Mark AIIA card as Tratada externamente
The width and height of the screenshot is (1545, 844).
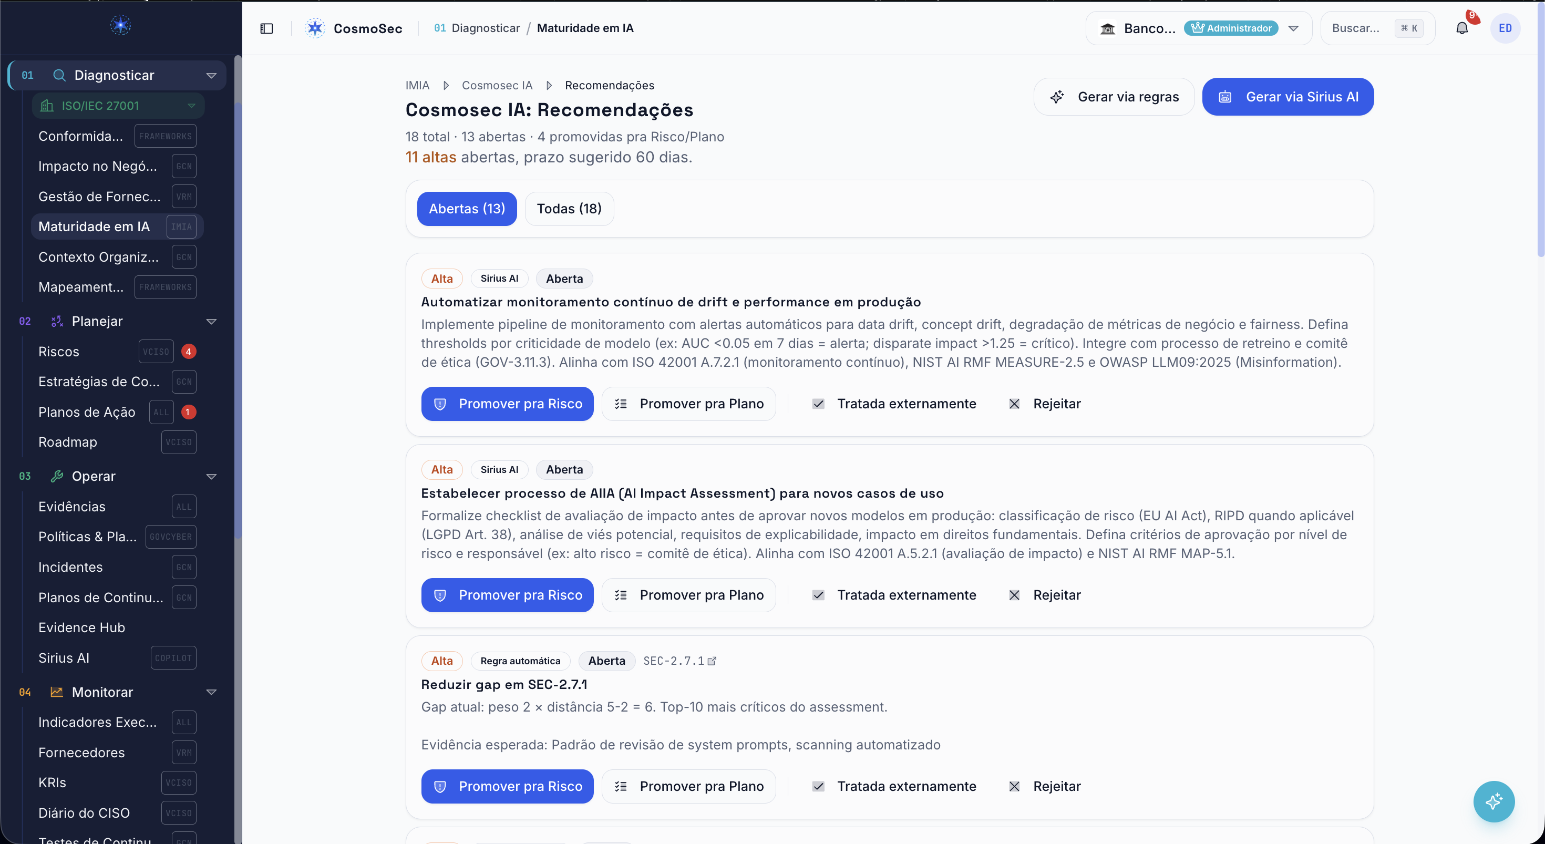click(894, 595)
